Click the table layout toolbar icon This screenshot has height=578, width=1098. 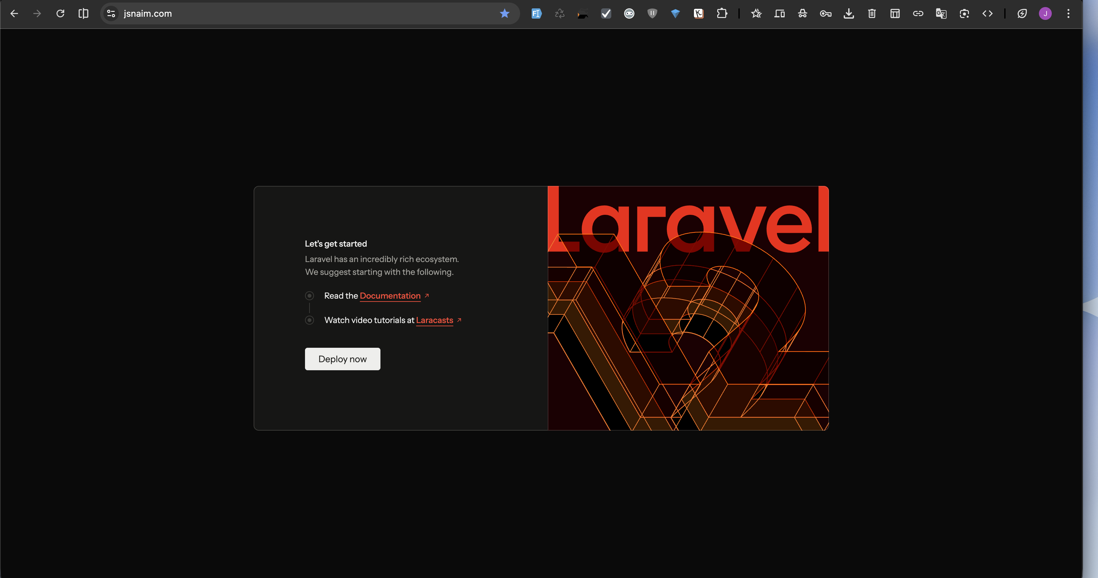pyautogui.click(x=895, y=13)
